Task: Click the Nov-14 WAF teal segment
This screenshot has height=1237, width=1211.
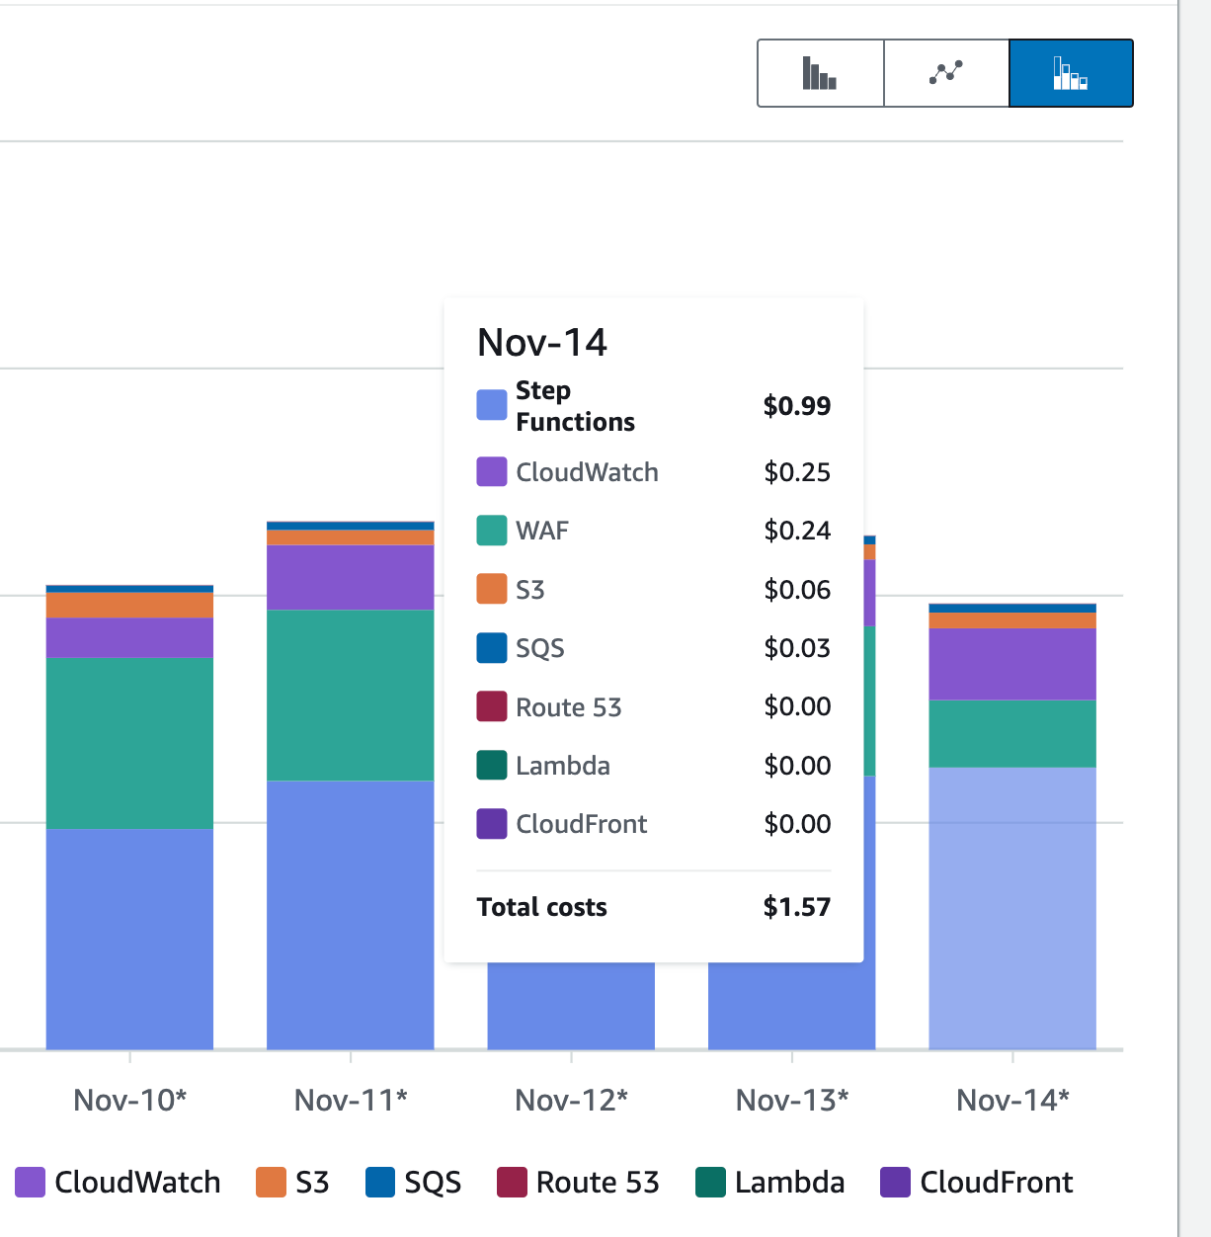Action: [1012, 734]
